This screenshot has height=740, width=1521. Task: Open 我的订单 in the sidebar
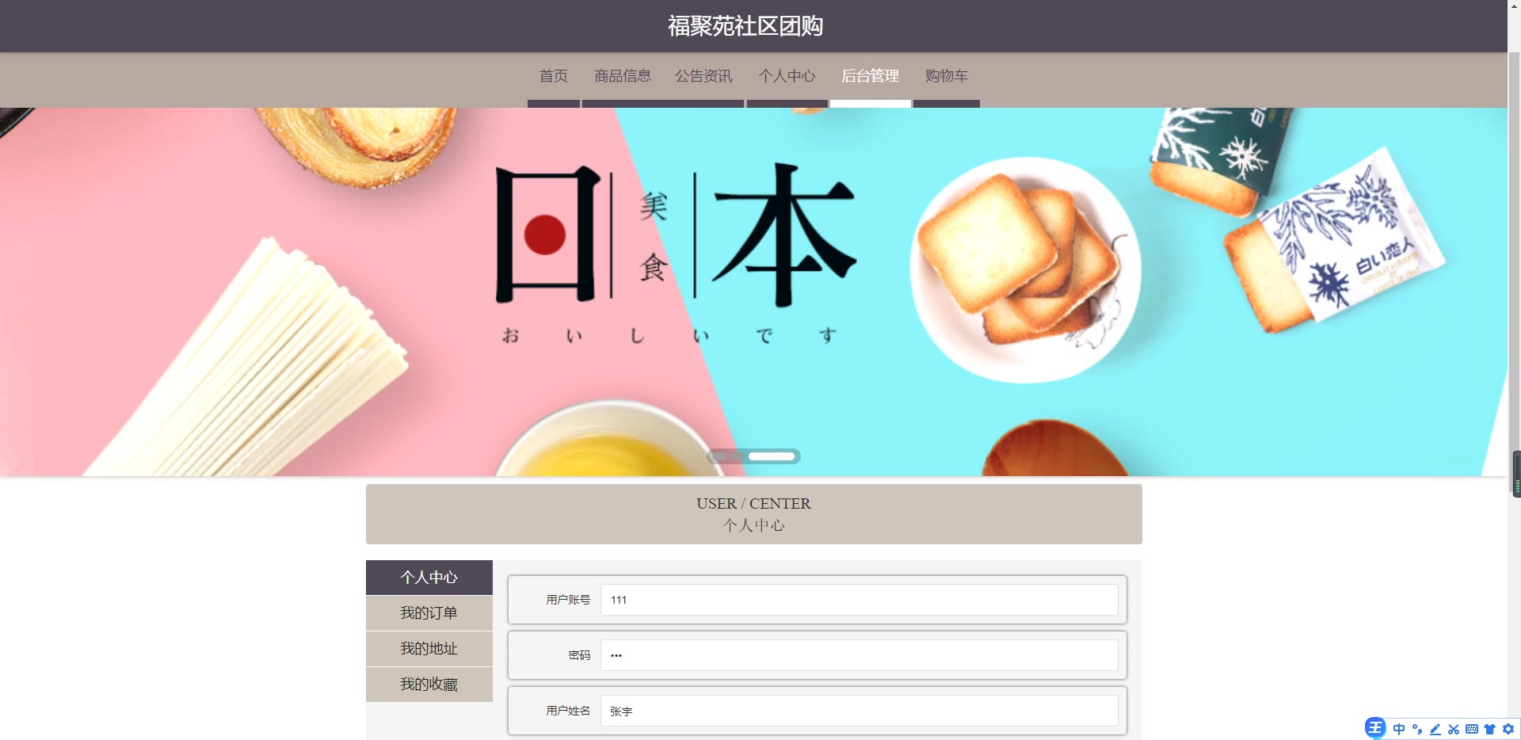coord(429,613)
